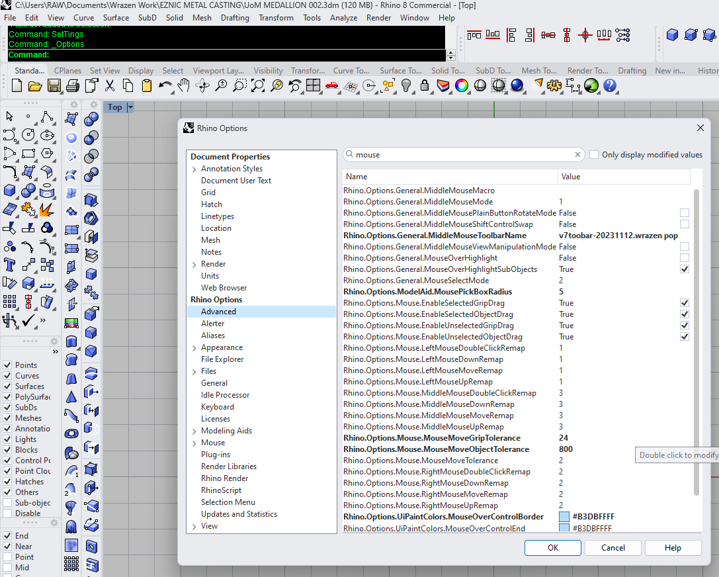Select the Text tool T icon
Screen dimensions: 719x577
pos(9,265)
